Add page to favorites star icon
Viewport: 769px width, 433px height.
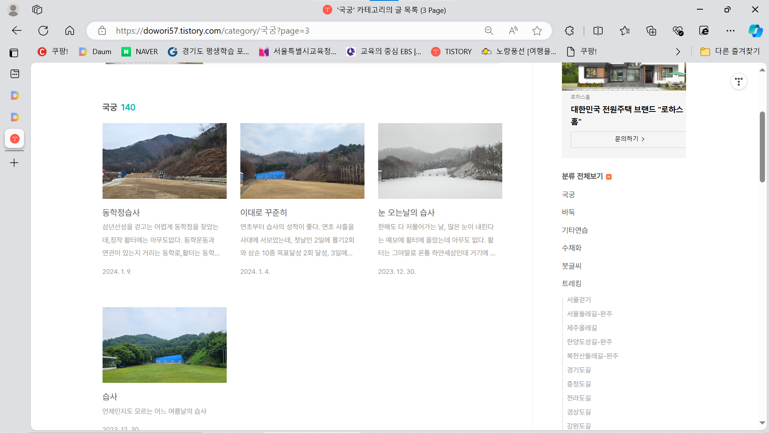click(537, 31)
